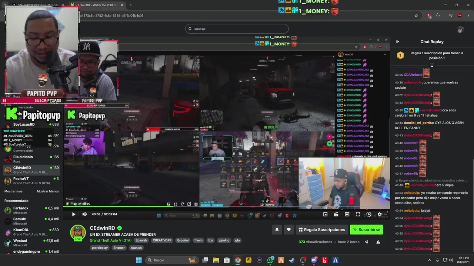
Task: Click the green Suscribirse button
Action: click(x=367, y=229)
